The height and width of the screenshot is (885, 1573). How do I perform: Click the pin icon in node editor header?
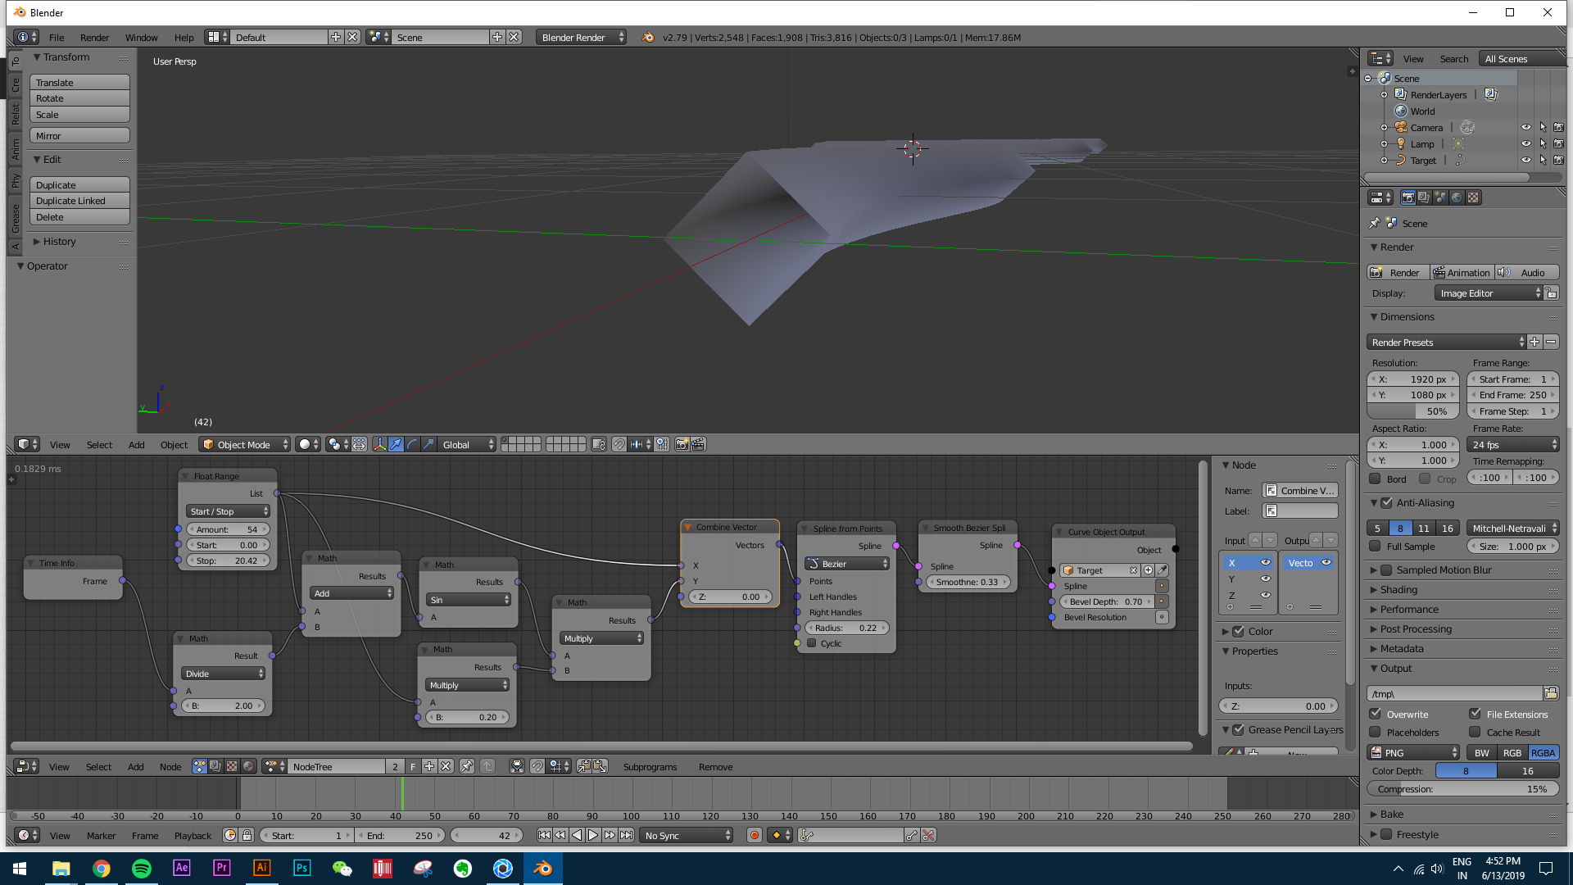tap(467, 766)
